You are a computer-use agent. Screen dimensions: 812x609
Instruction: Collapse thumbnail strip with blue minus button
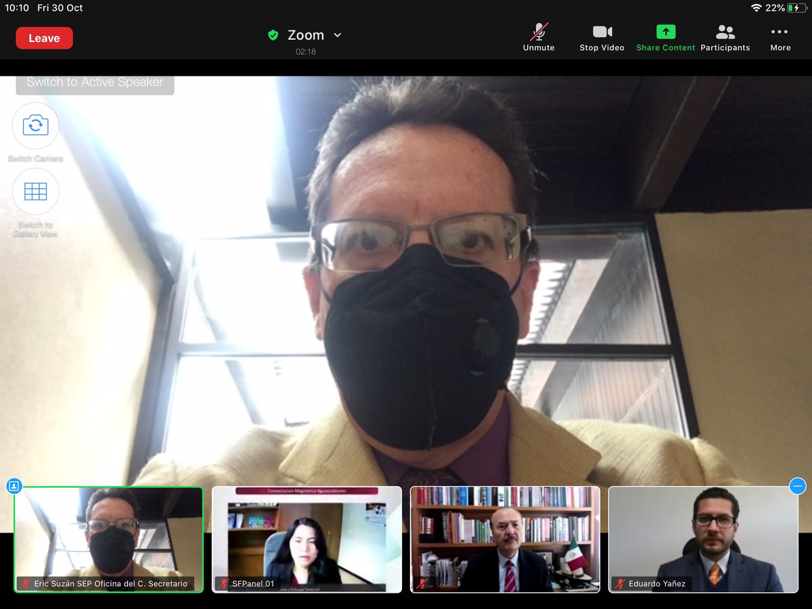pos(798,486)
